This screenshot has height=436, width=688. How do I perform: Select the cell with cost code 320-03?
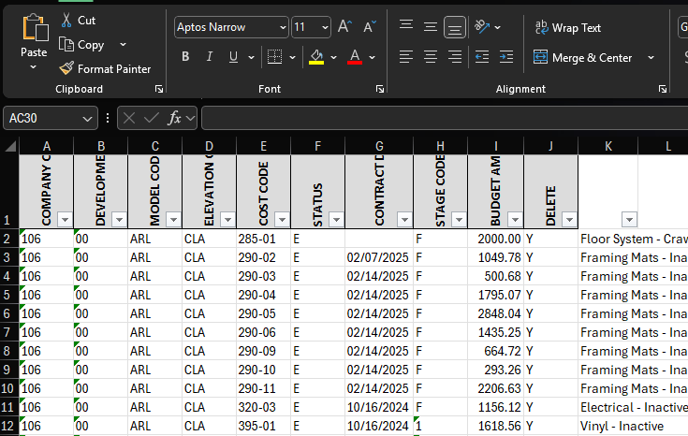[x=263, y=407]
